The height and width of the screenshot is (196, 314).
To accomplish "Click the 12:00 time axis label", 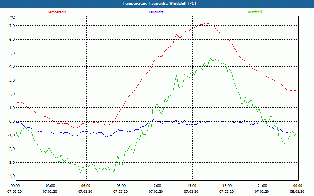I will [x=157, y=186].
